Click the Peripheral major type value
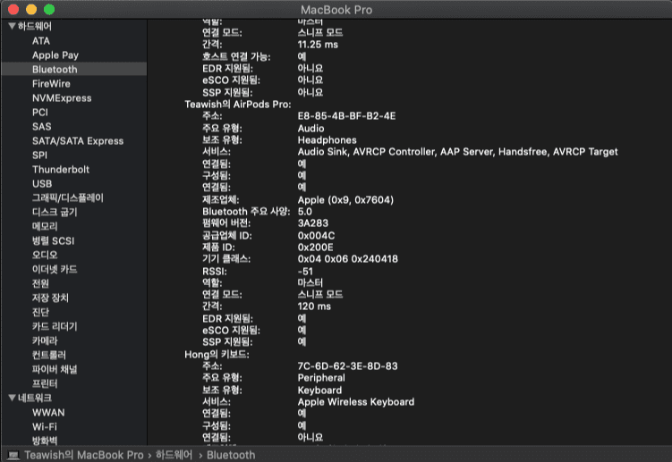 [321, 378]
